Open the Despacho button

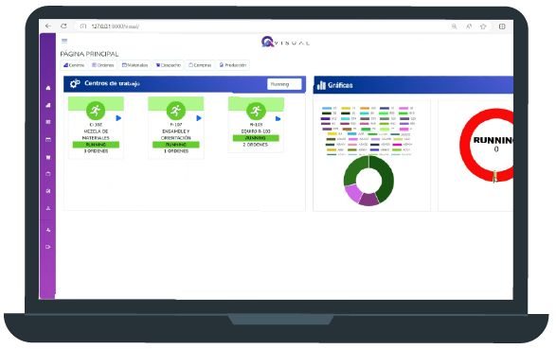pyautogui.click(x=168, y=65)
